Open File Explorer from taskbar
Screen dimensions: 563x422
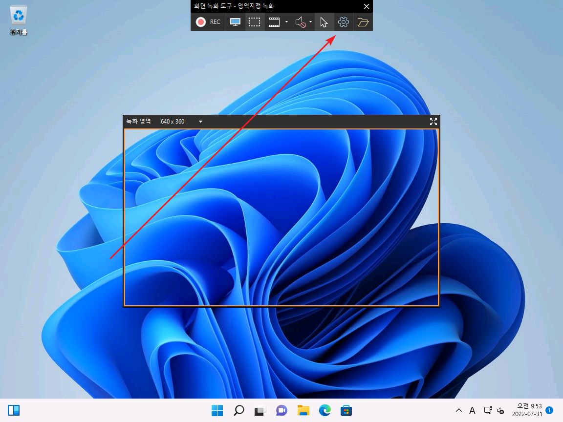pyautogui.click(x=303, y=410)
